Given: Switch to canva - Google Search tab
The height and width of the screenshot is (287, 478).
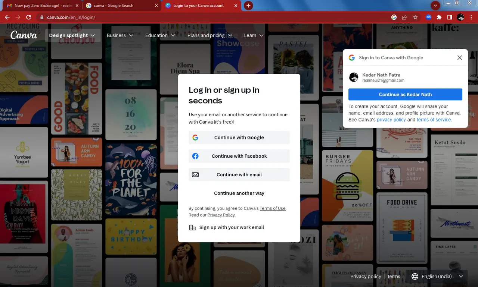Looking at the screenshot, I should tap(121, 6).
